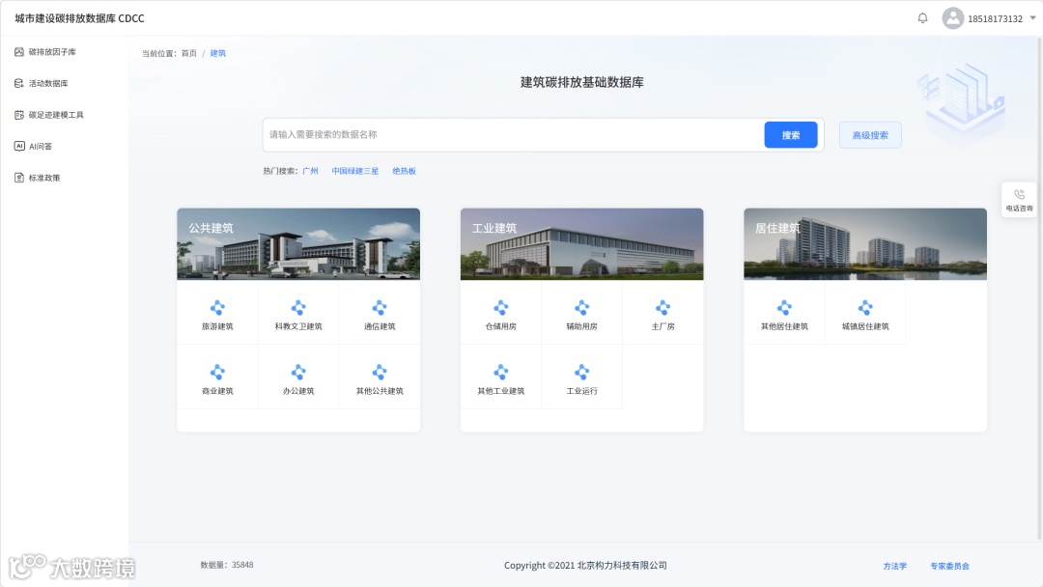The image size is (1043, 587).
Task: Click the 建筑 breadcrumb item
Action: pos(218,53)
